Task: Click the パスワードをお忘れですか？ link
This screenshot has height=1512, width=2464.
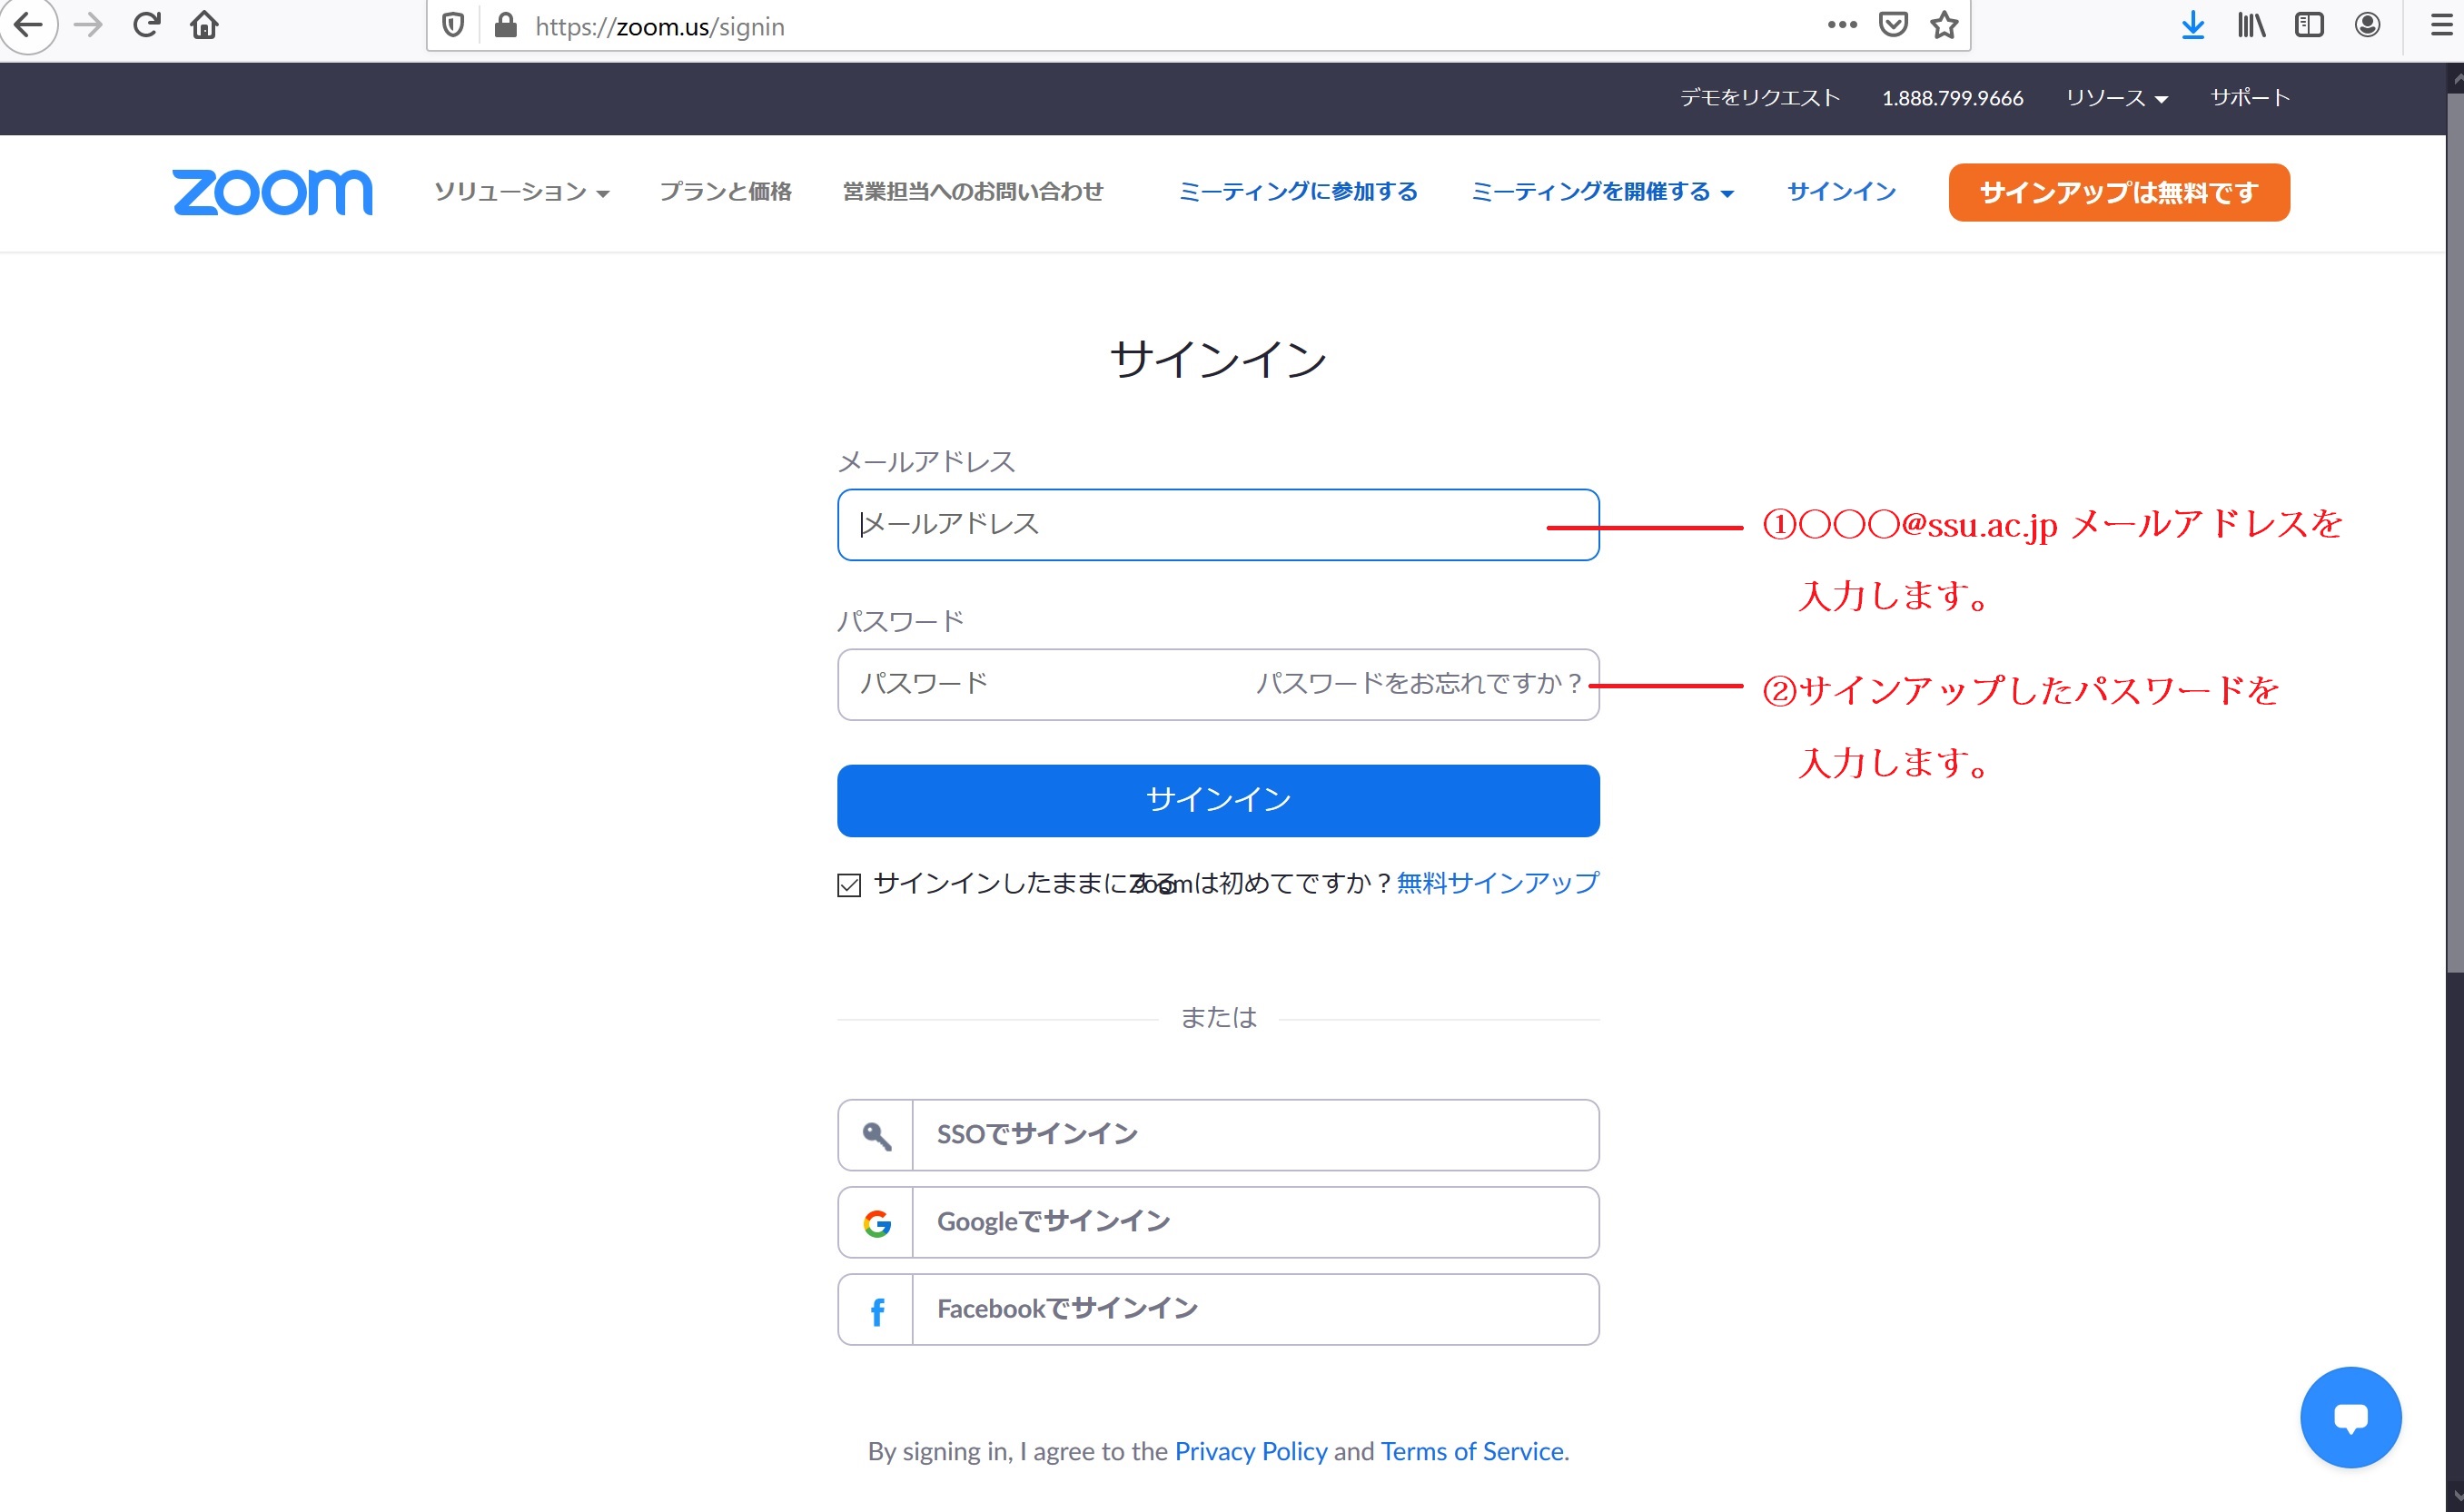Action: pyautogui.click(x=1419, y=684)
